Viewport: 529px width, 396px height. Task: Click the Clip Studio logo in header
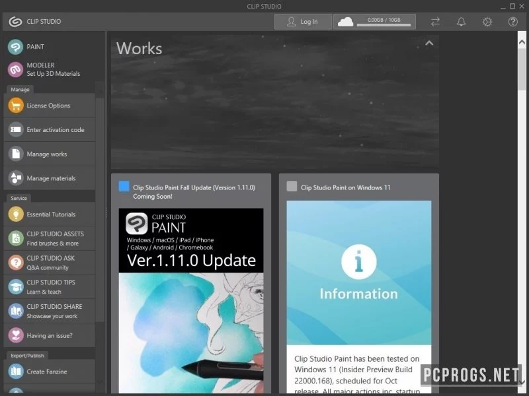(15, 22)
